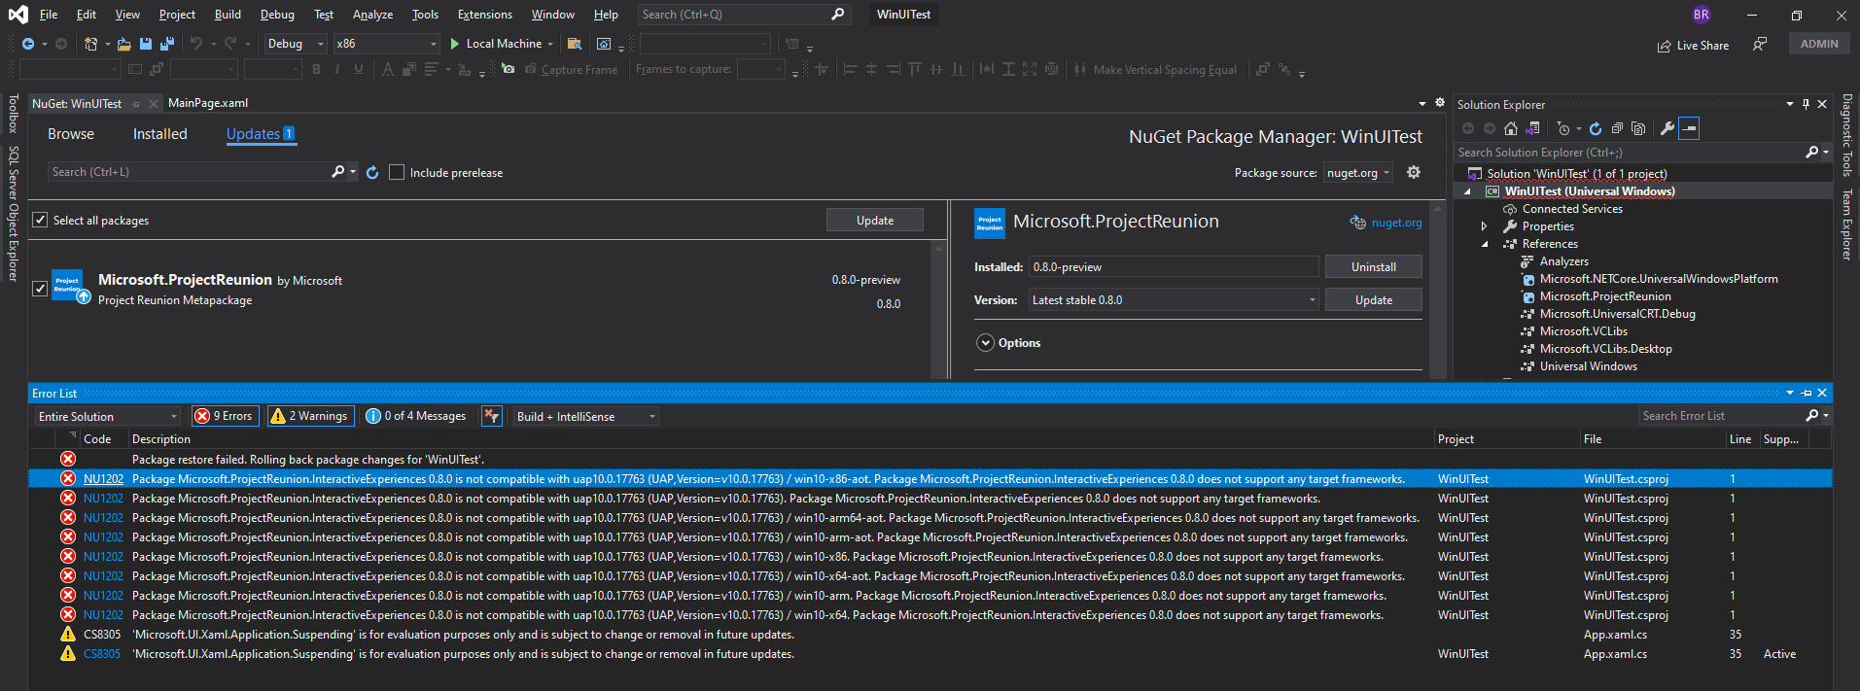Switch Views icon in Solution Explorer toolbar

(1532, 128)
